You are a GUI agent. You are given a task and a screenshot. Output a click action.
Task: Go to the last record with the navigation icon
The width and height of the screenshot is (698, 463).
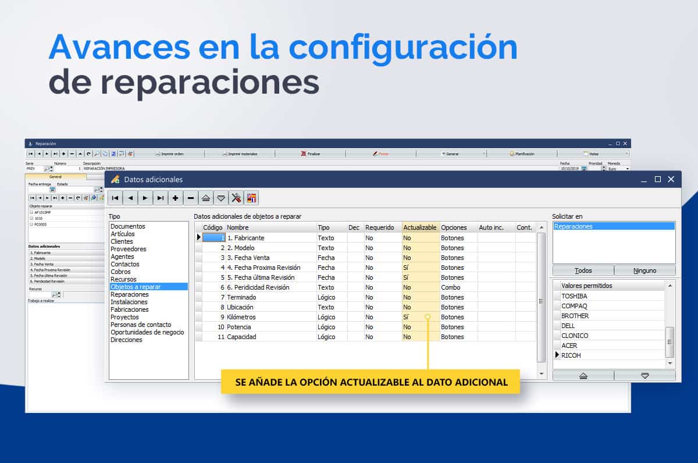click(x=161, y=198)
